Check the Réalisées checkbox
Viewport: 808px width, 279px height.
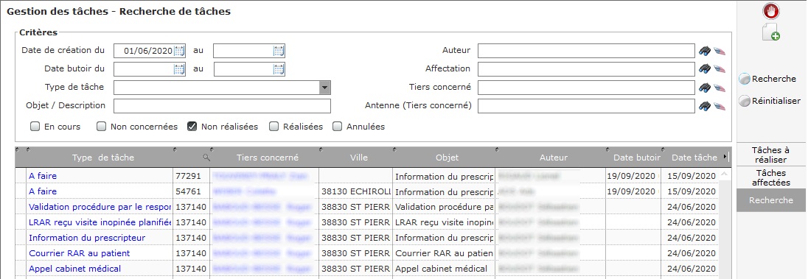click(274, 126)
